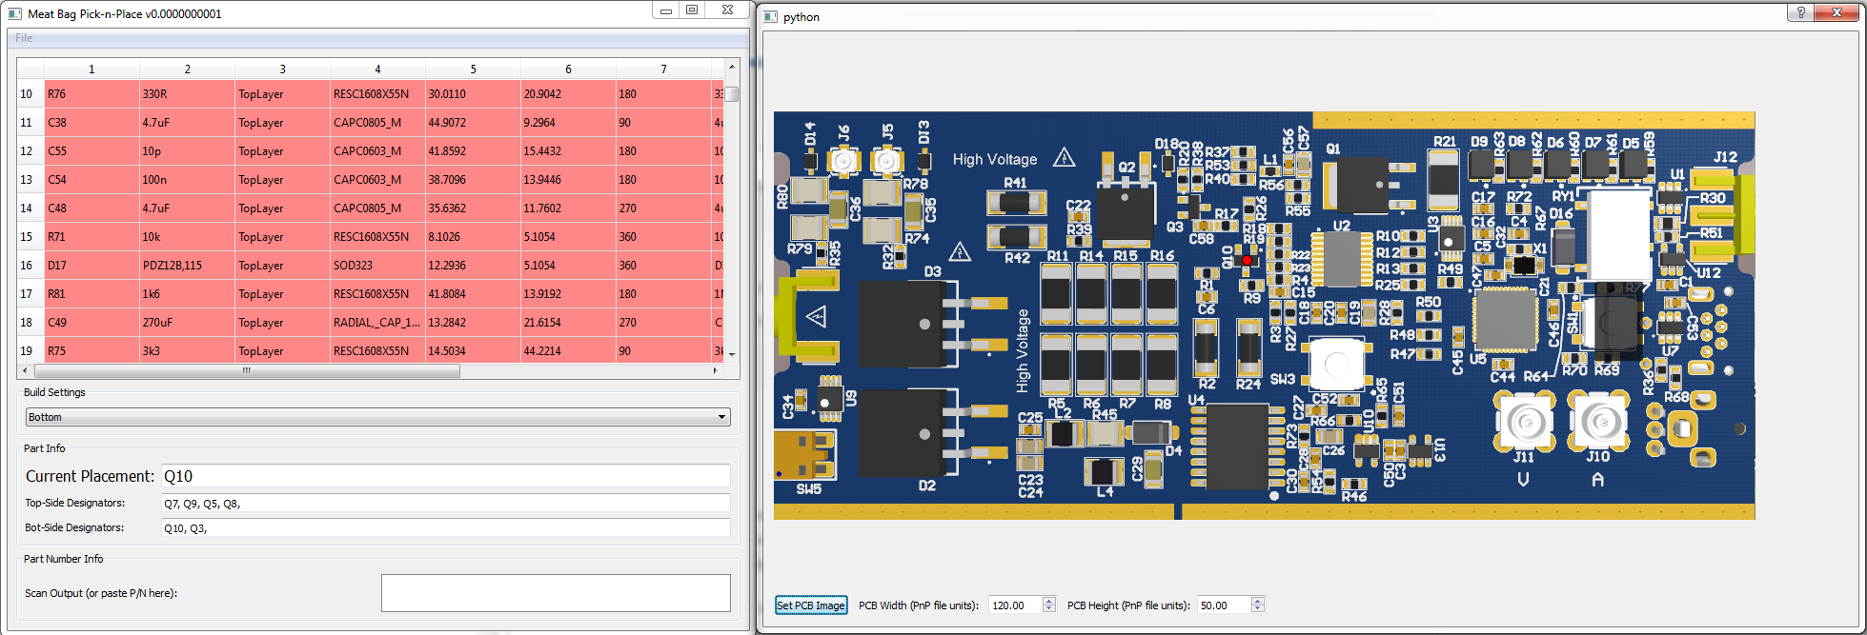
Task: Click the Bot-Side Designators field
Action: (446, 527)
